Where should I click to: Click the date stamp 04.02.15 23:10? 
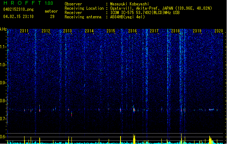pos(18,17)
